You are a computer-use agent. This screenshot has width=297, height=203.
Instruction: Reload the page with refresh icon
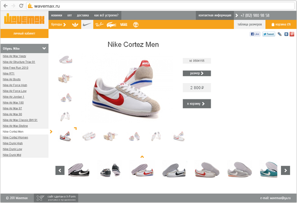21,6
